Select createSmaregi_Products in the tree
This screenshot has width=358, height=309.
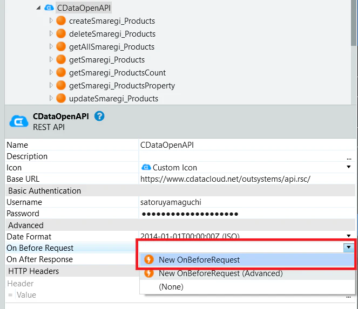[x=112, y=21]
